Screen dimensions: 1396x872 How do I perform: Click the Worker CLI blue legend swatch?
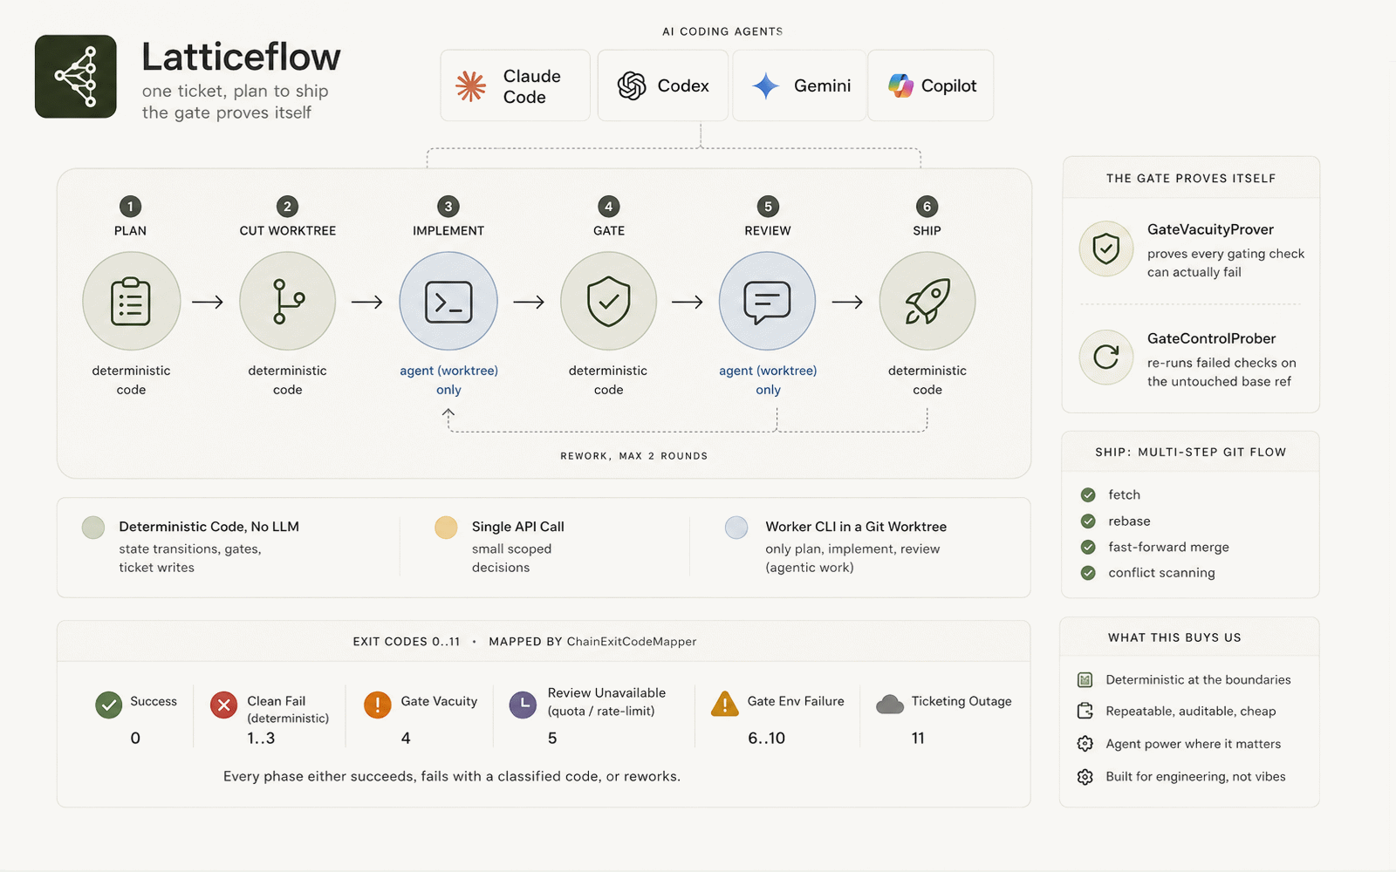(x=736, y=528)
